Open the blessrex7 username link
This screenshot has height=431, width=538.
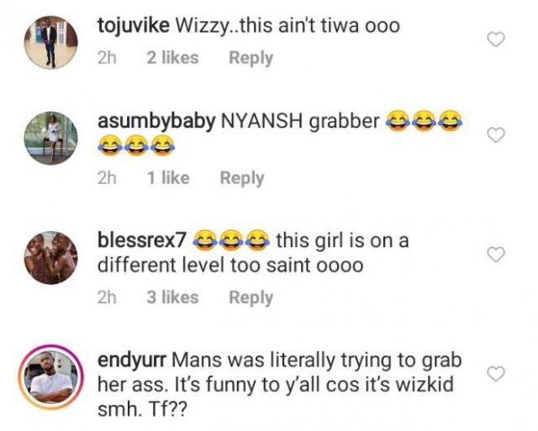[142, 240]
